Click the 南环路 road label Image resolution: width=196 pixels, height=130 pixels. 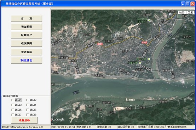166,70
